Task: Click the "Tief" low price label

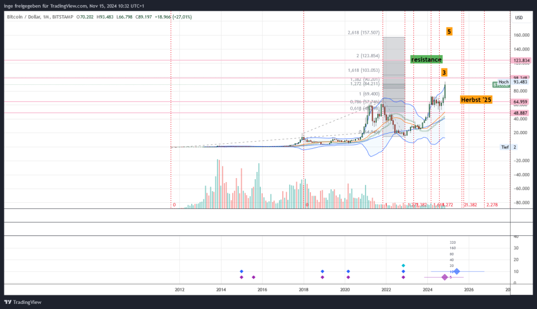Action: (x=504, y=147)
